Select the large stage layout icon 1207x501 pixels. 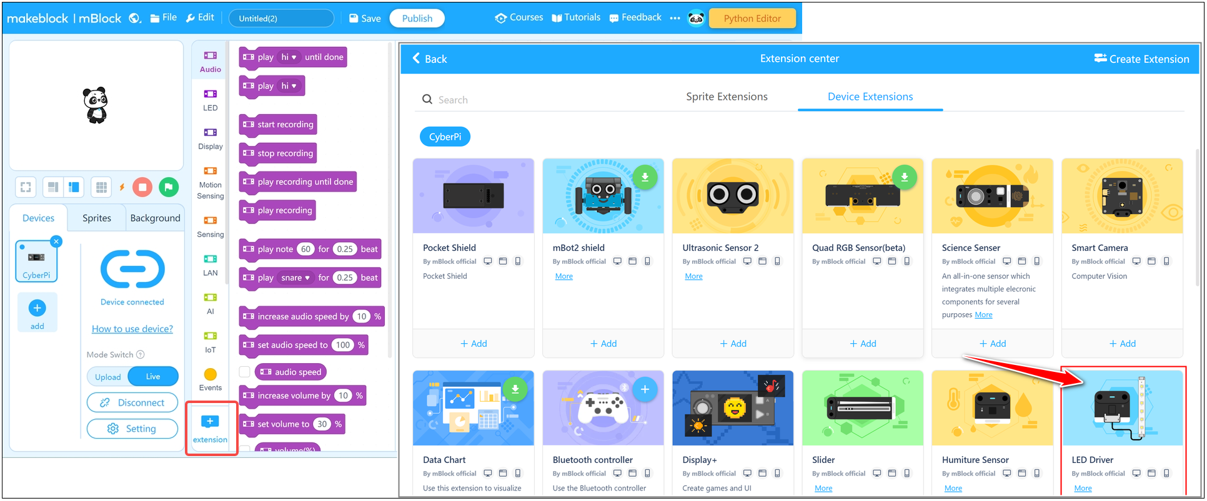[74, 187]
